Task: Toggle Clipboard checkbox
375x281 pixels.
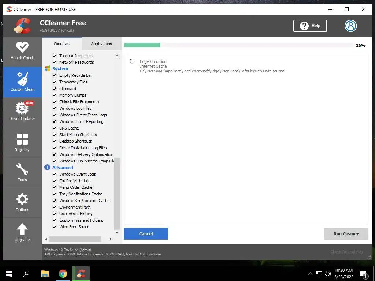Action: click(x=55, y=89)
